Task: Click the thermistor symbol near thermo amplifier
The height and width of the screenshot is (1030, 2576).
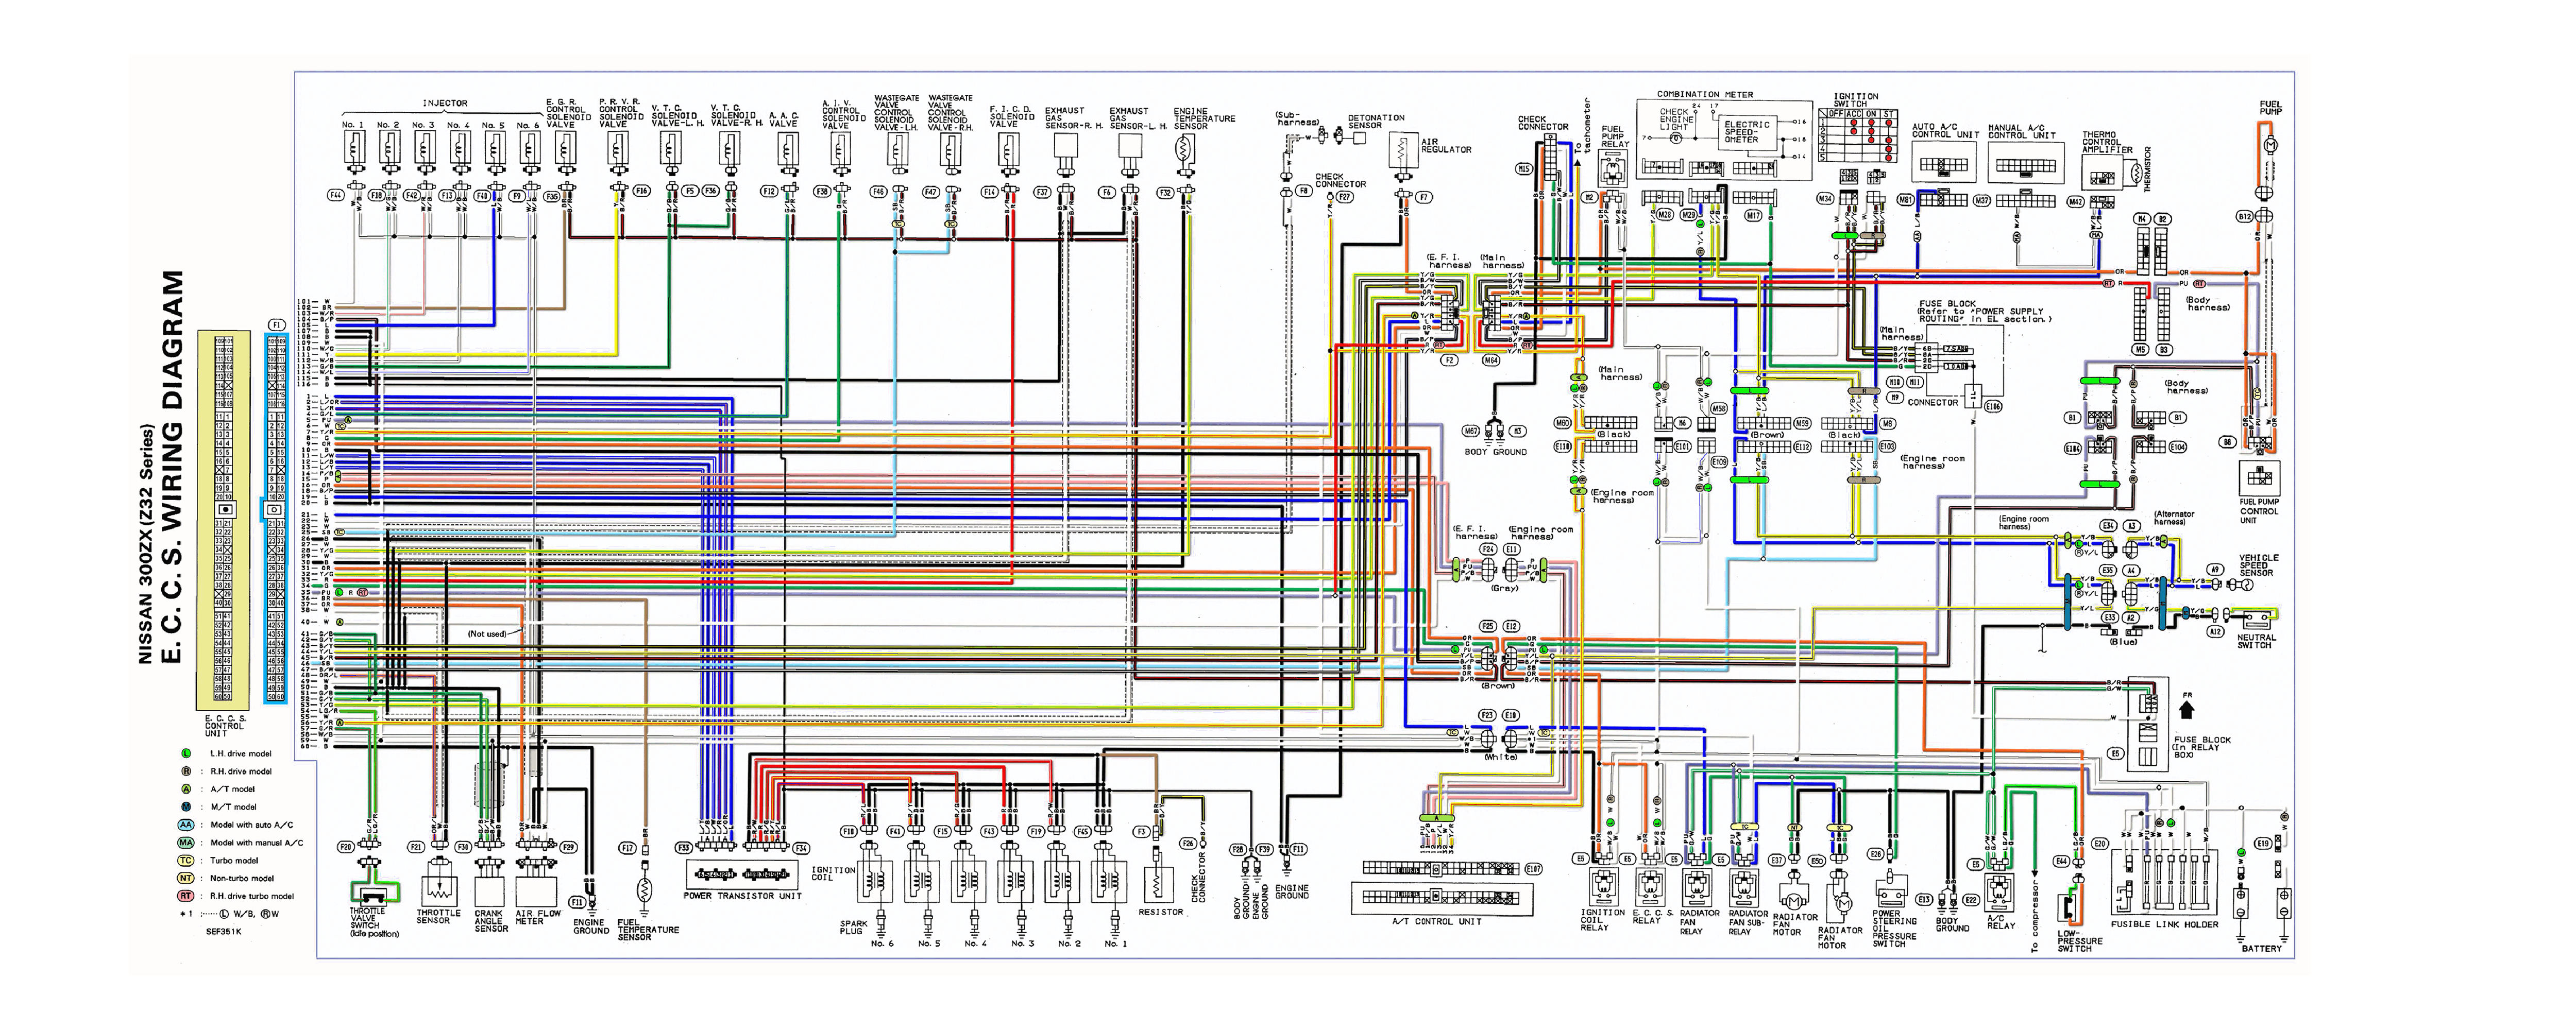Action: [2136, 174]
